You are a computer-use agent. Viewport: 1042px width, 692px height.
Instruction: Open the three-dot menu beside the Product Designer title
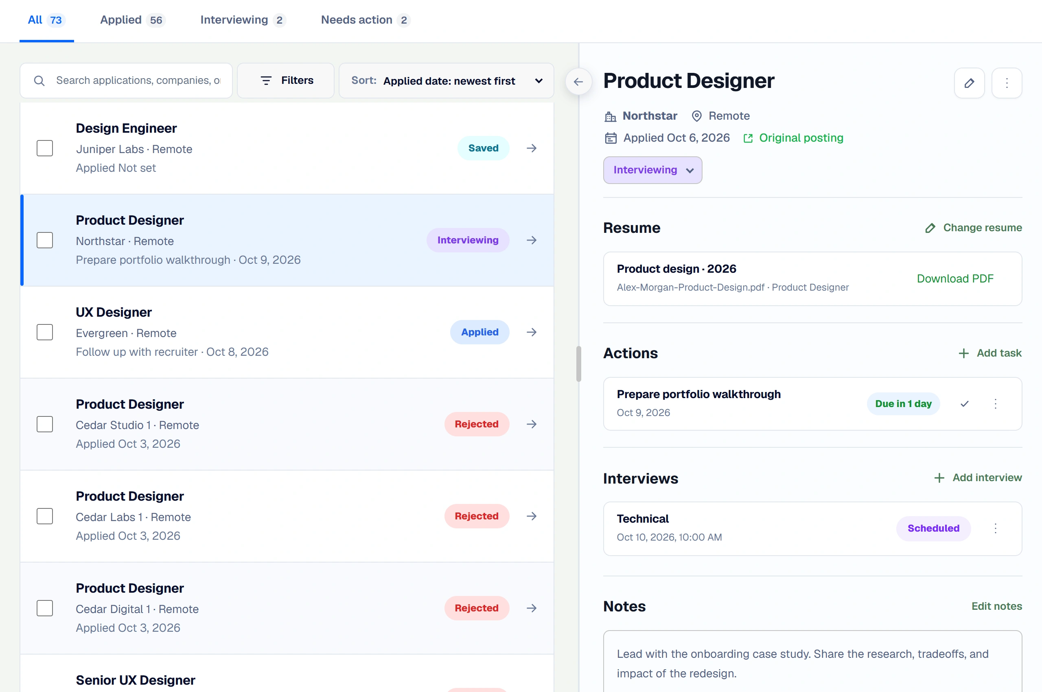click(x=1007, y=83)
